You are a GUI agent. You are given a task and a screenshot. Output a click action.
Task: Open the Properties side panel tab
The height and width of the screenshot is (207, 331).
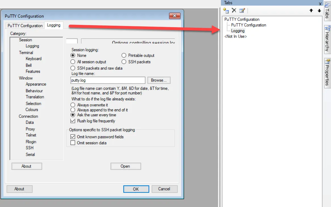click(x=327, y=73)
